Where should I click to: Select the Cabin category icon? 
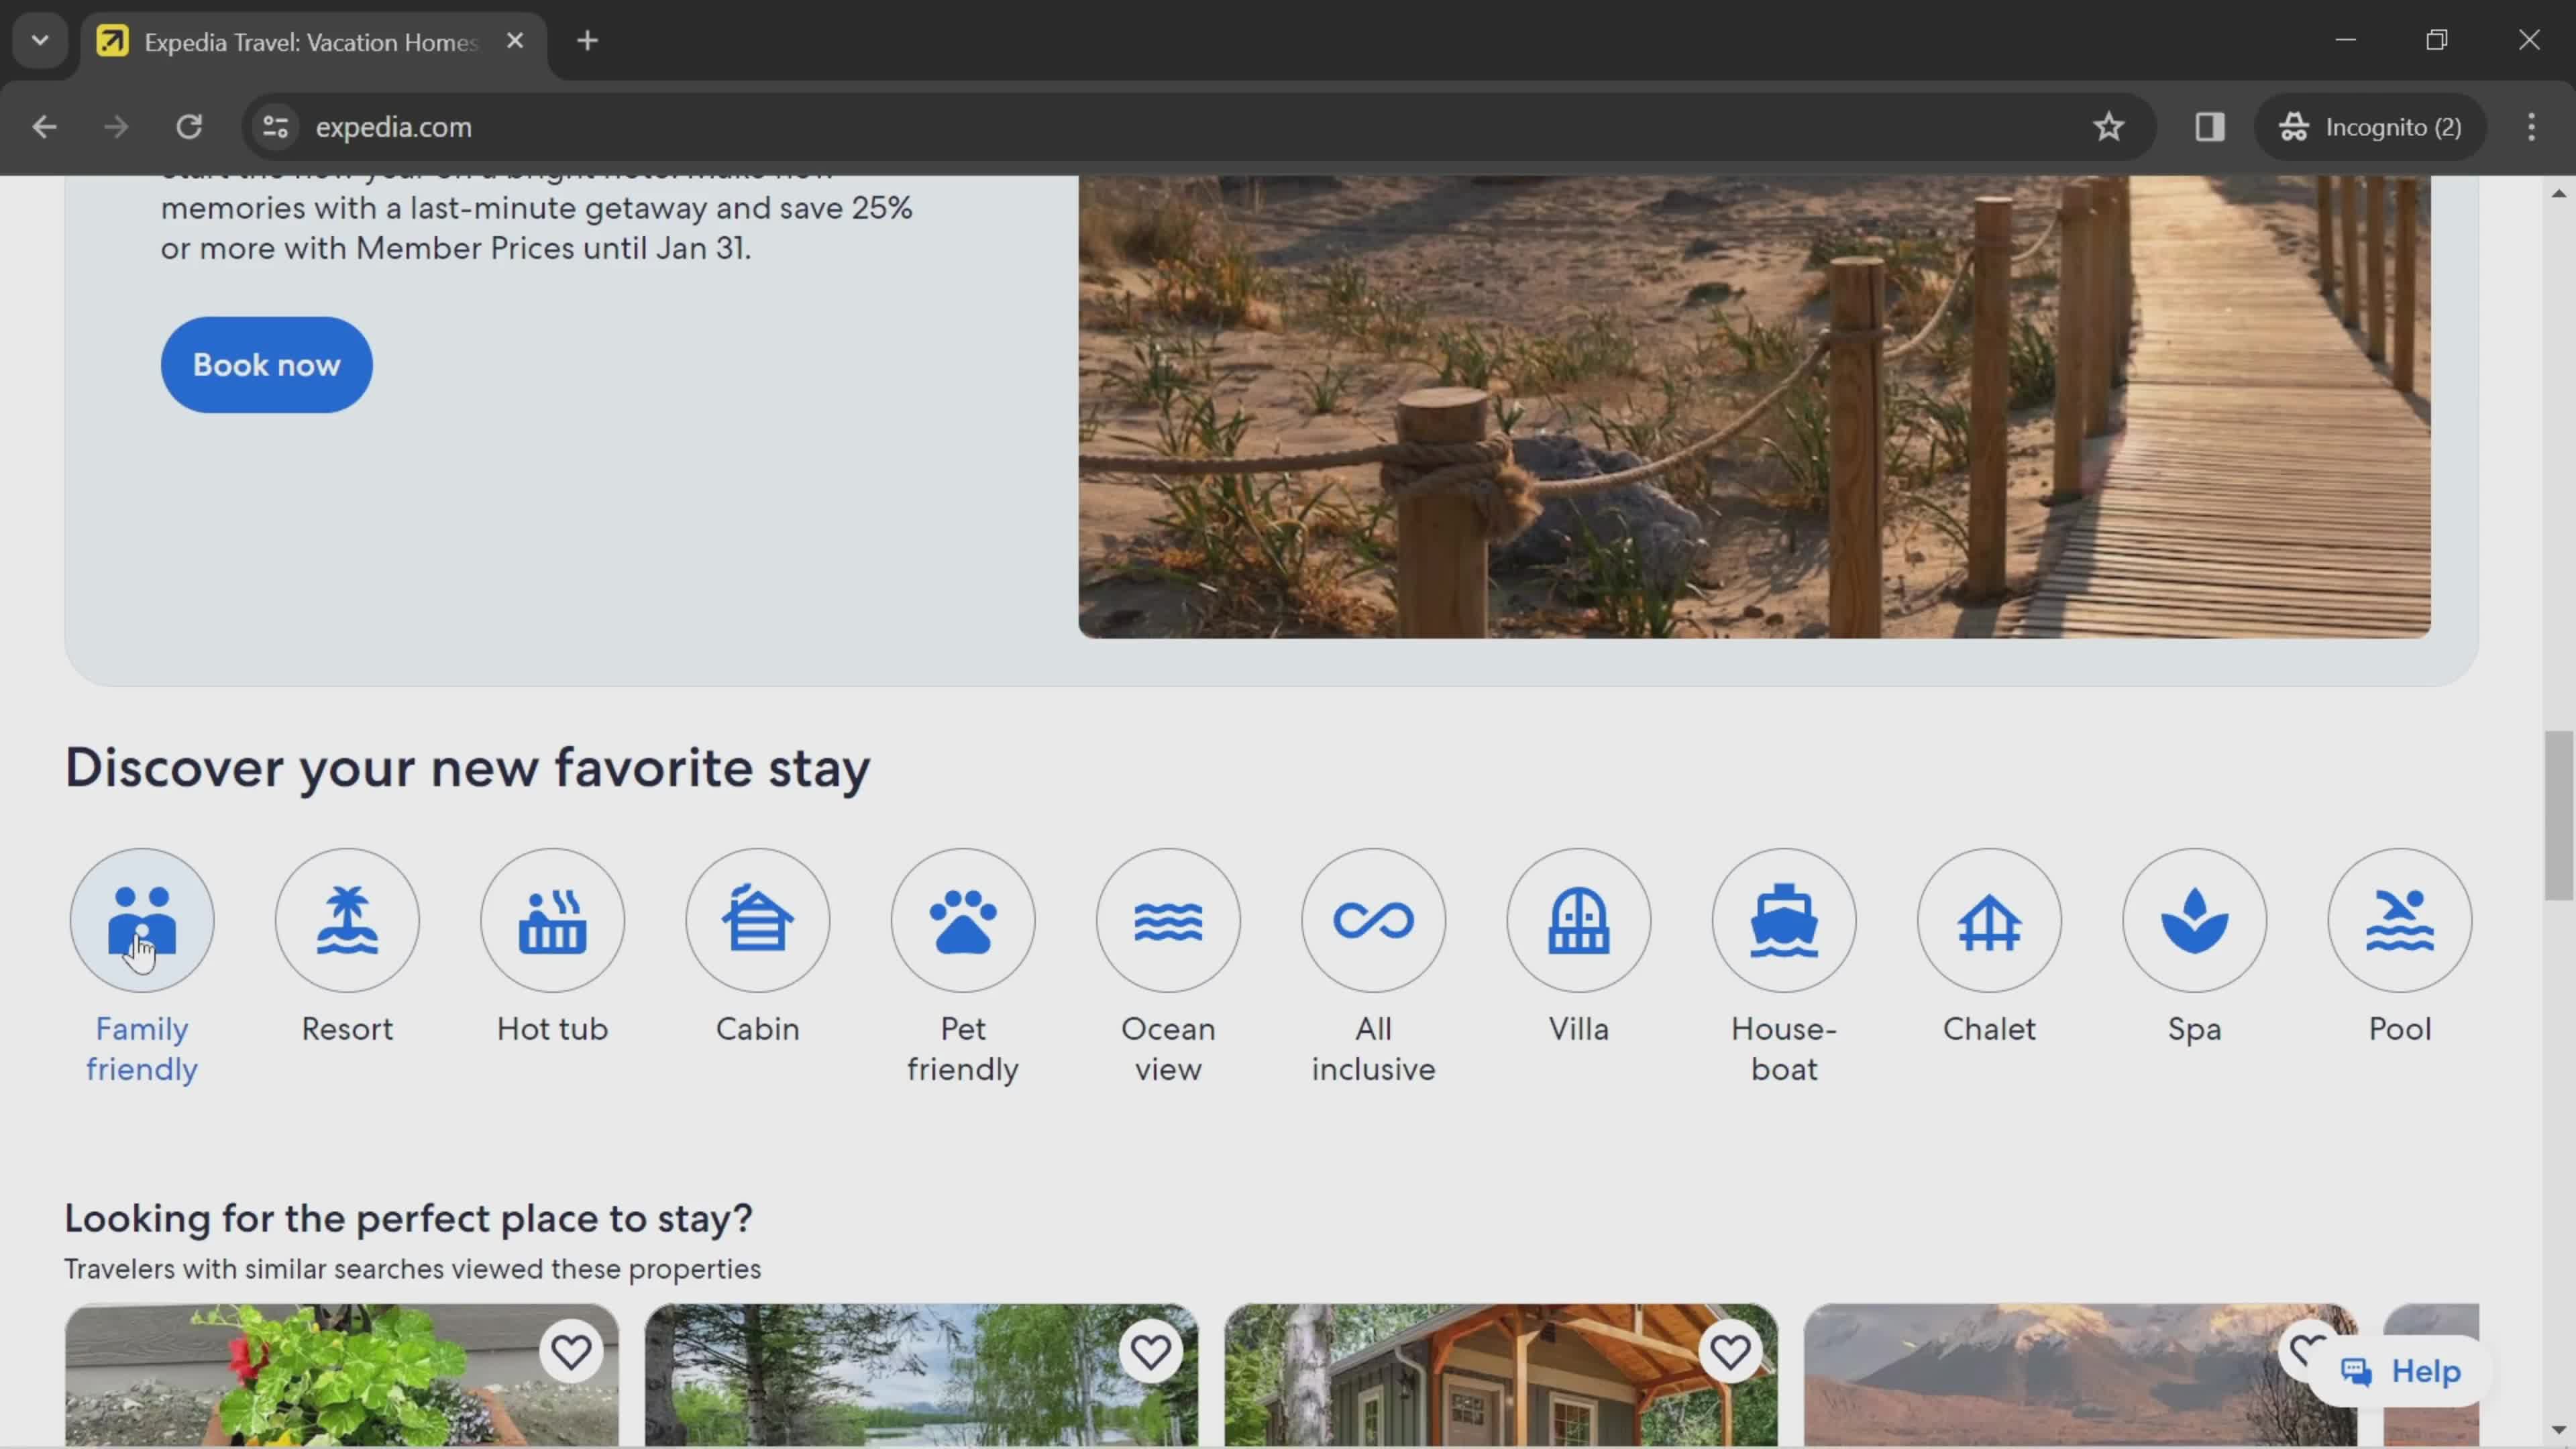pyautogui.click(x=758, y=920)
